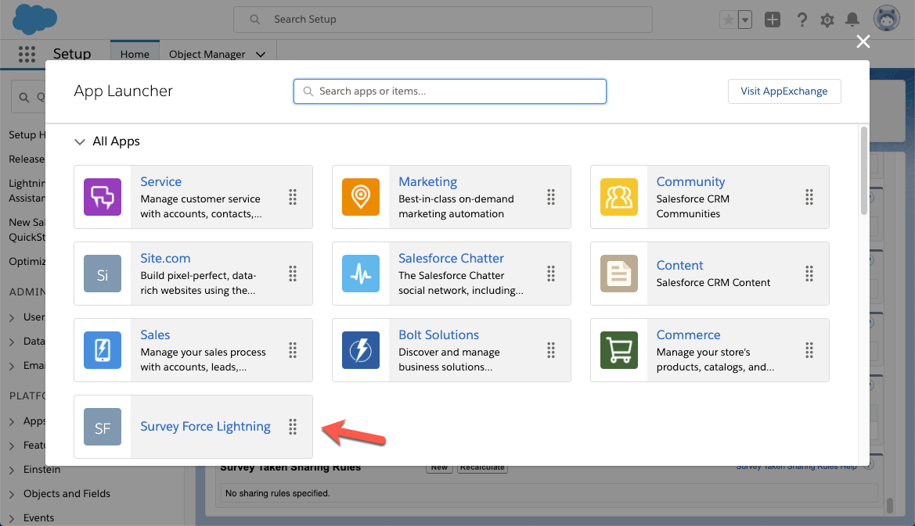Click the Visit AppExchange button

(x=784, y=91)
